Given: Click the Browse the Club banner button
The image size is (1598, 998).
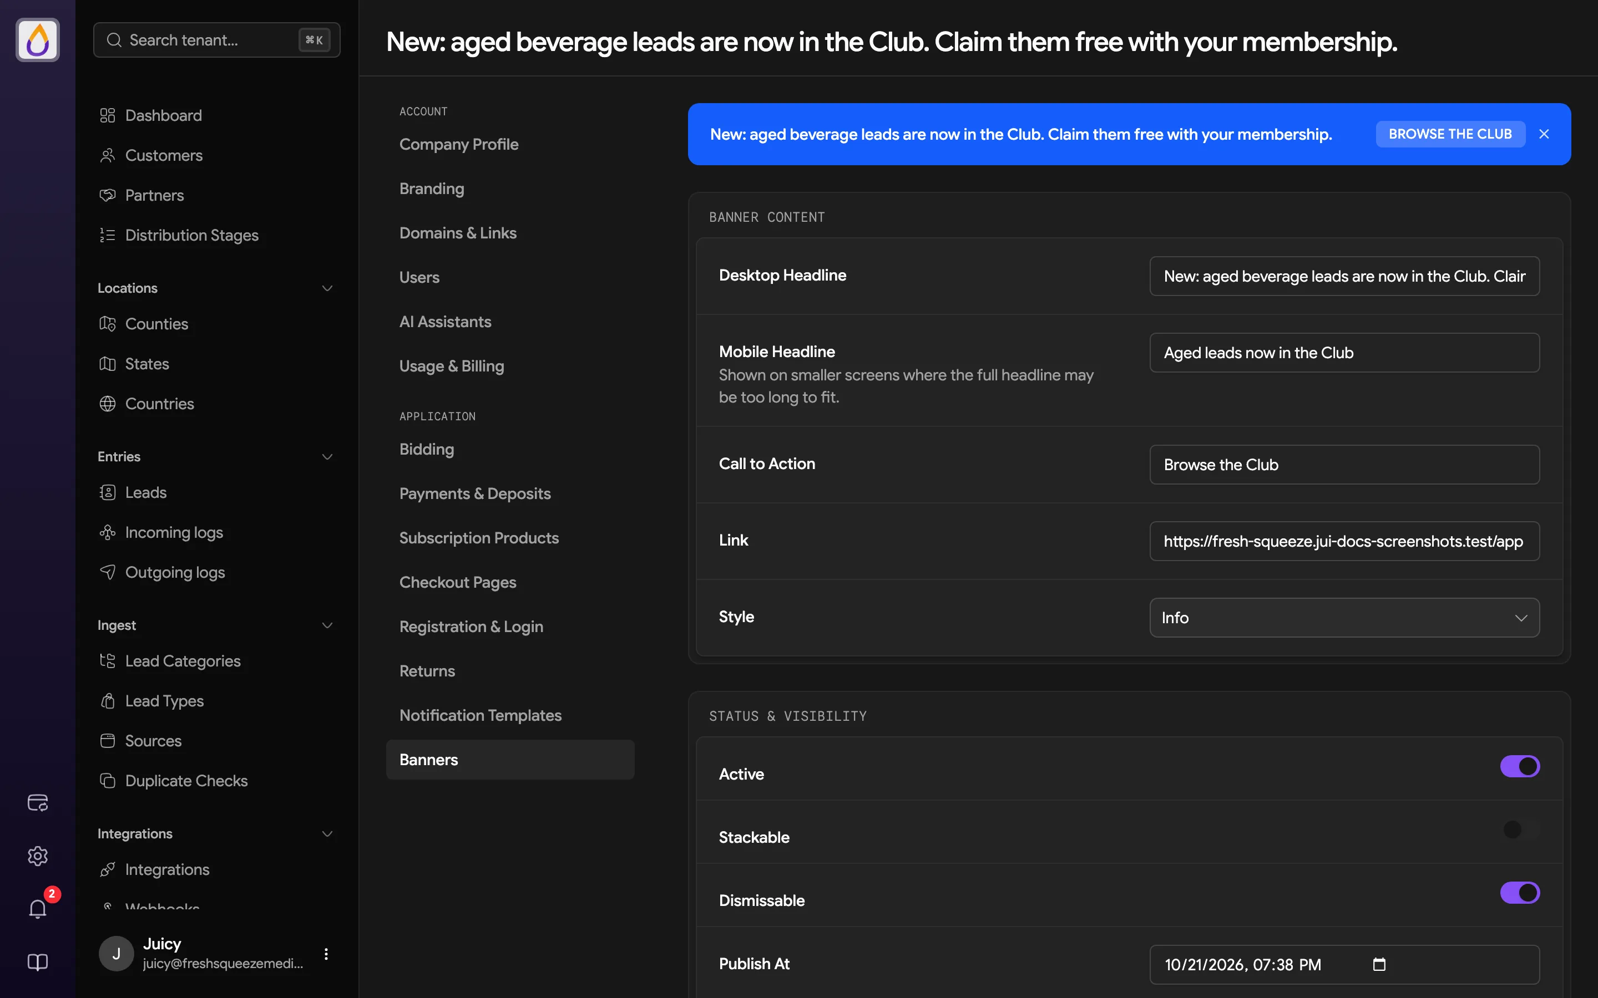Looking at the screenshot, I should coord(1450,134).
